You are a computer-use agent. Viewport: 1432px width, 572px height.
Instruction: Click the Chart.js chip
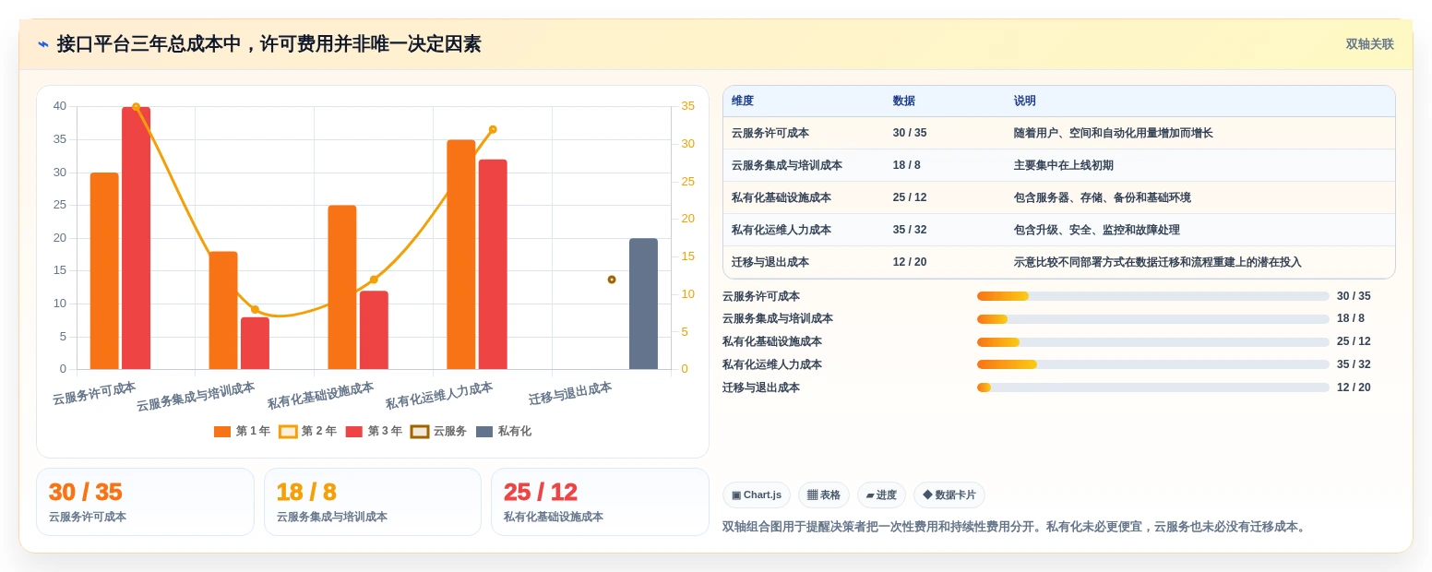coord(757,495)
